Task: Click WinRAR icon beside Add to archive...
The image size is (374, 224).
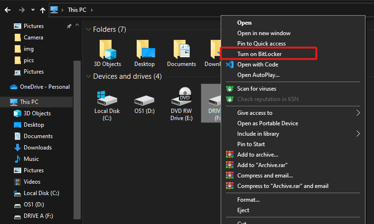Action: pos(230,155)
